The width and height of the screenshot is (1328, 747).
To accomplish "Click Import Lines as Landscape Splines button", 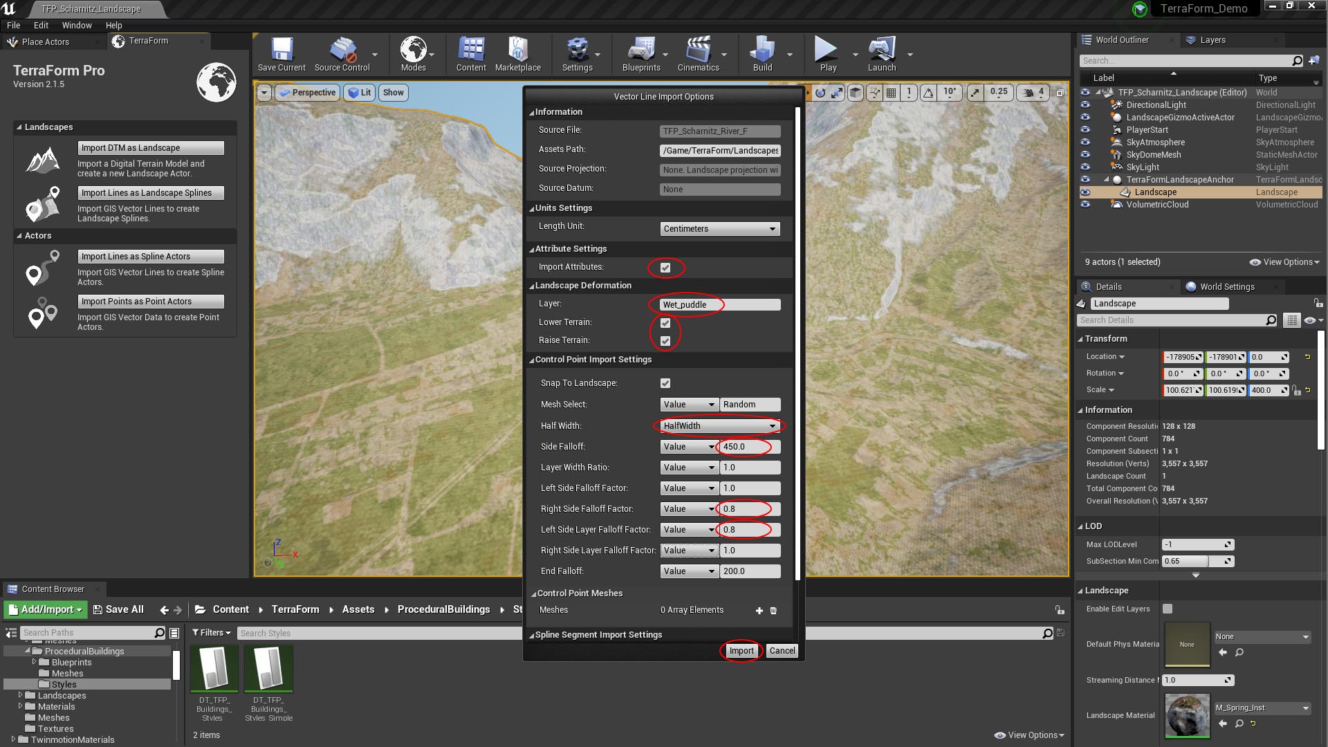I will click(151, 193).
